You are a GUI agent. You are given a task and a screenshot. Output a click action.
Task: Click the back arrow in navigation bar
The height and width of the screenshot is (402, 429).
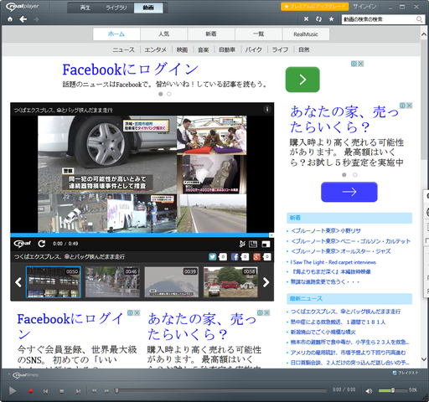pos(23,19)
